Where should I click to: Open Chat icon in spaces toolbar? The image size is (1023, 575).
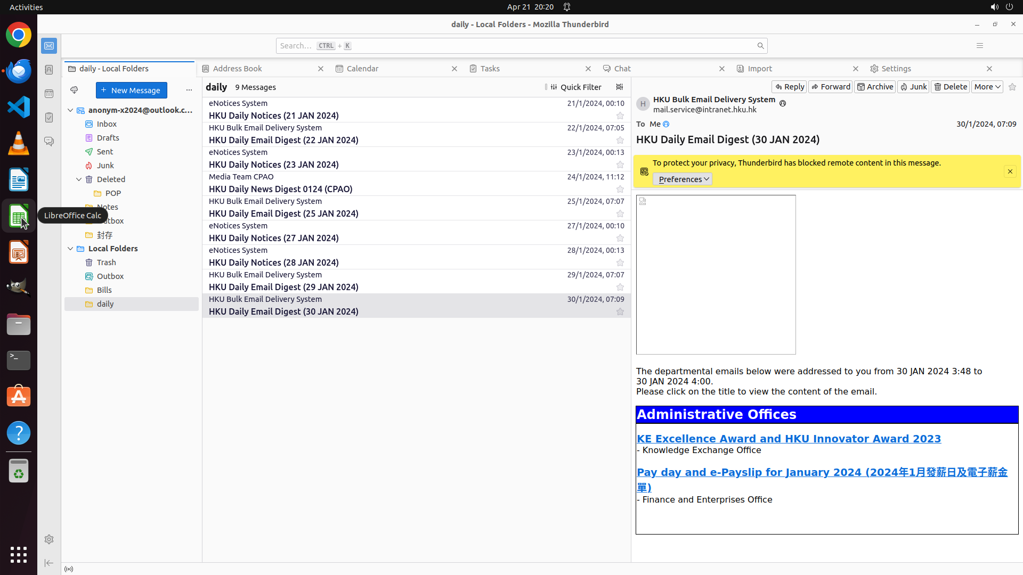coord(49,142)
